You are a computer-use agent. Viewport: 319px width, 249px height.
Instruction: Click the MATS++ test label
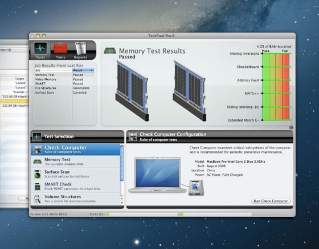coord(252,94)
